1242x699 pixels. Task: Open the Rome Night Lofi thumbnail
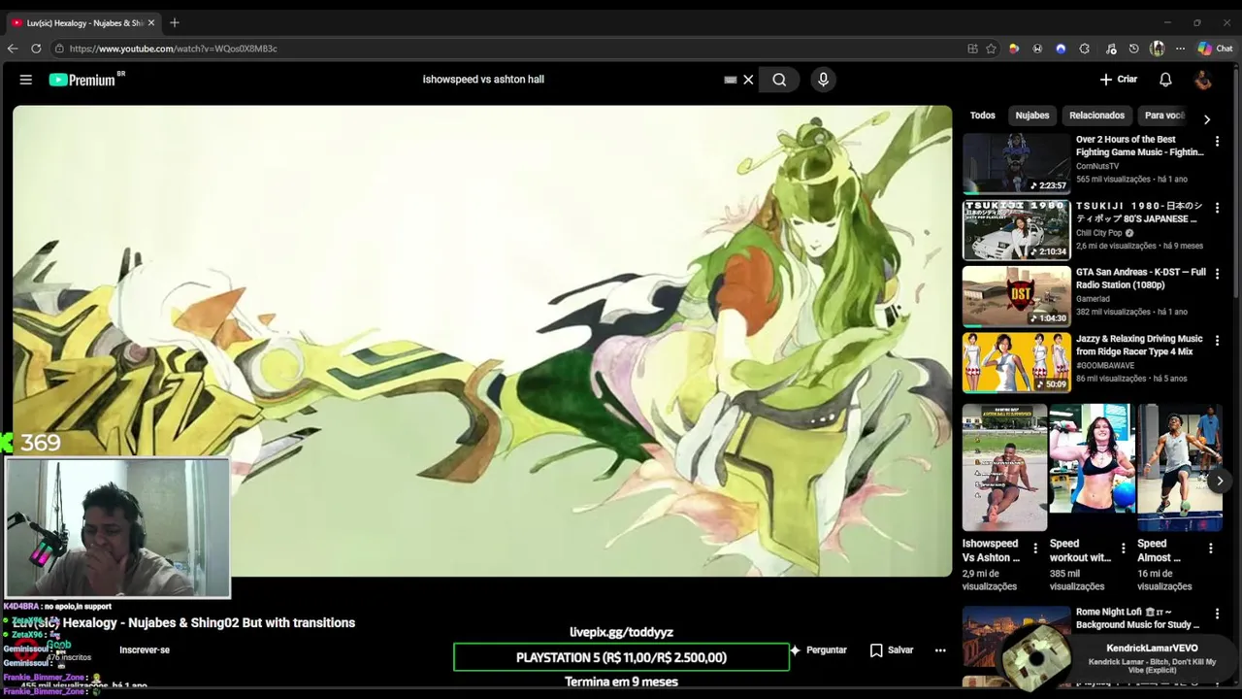click(1016, 636)
